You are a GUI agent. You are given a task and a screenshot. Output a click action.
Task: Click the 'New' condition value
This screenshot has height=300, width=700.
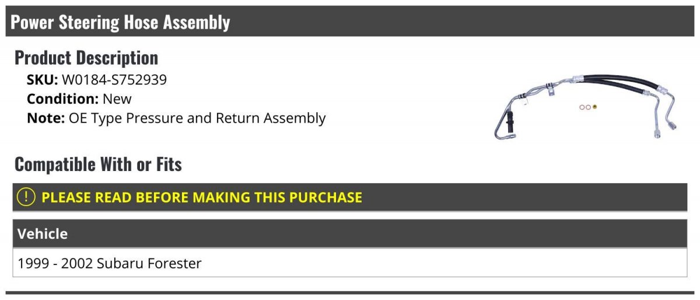[x=117, y=99]
